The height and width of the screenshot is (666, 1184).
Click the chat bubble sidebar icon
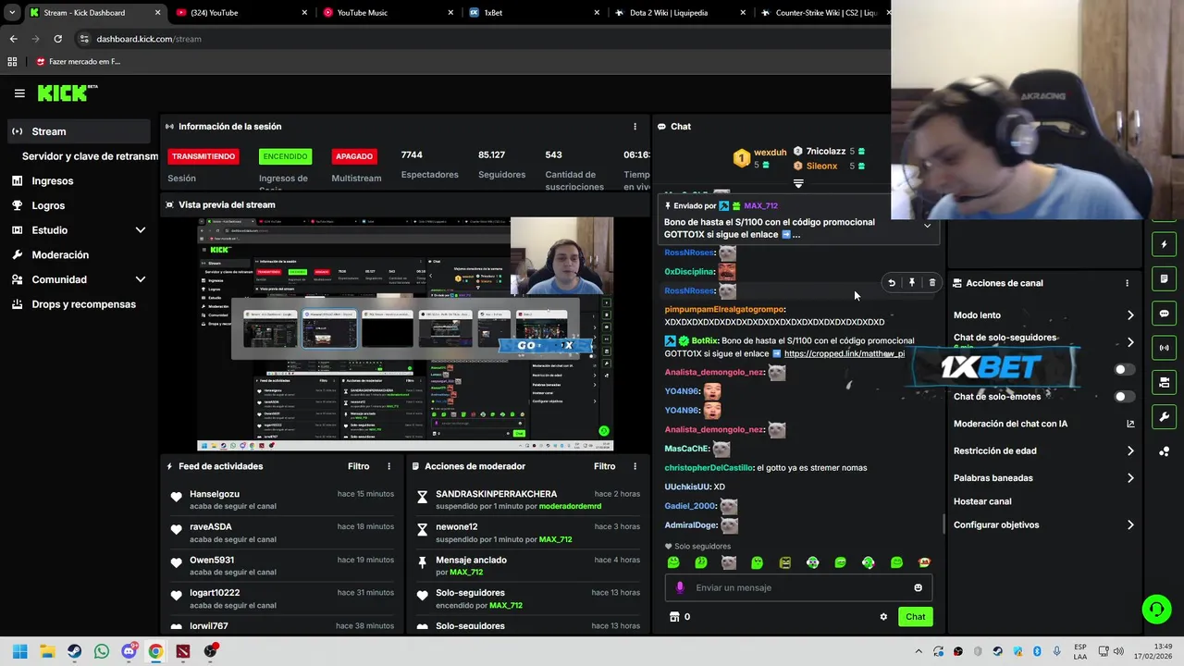(1165, 314)
